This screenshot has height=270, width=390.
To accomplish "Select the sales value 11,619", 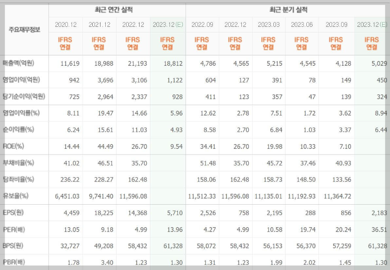I will (x=70, y=64).
